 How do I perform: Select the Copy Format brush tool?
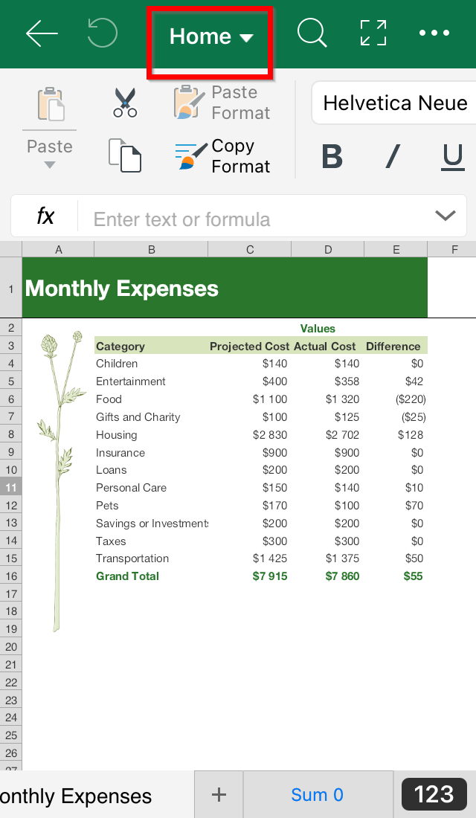[x=222, y=156]
